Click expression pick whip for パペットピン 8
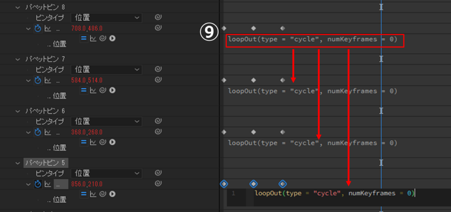451x212 pixels. point(103,38)
